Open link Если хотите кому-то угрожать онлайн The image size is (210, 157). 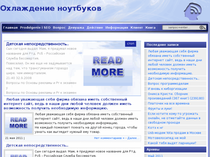tap(174, 118)
